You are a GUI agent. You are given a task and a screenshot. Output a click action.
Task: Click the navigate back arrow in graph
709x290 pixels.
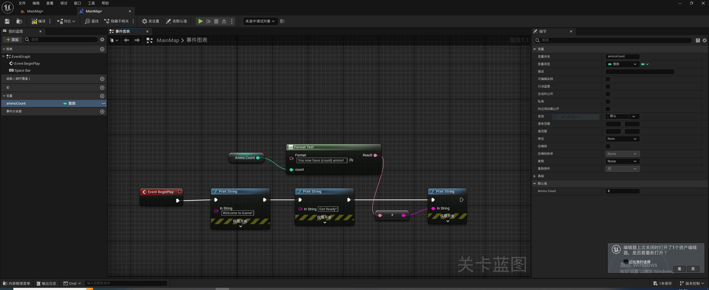(x=127, y=40)
